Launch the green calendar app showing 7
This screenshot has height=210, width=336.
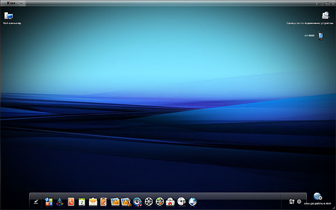(82, 202)
